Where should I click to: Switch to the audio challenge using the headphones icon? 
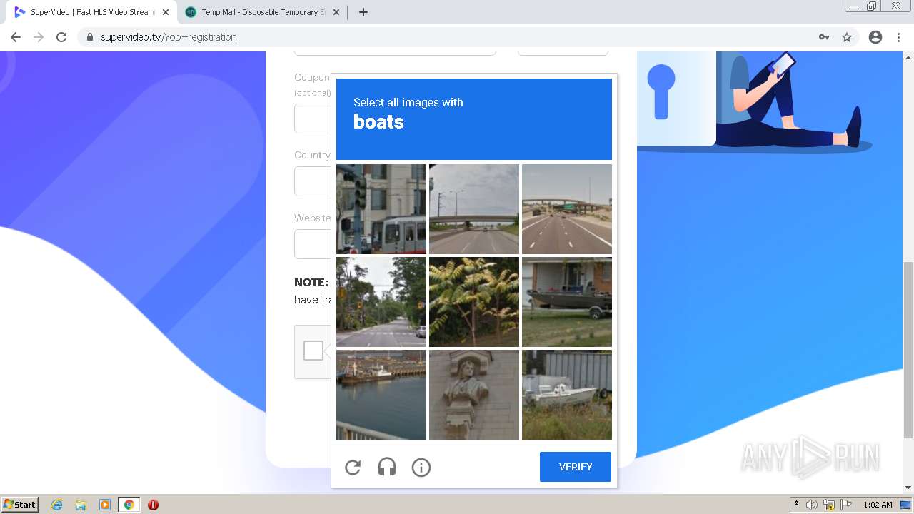coord(387,468)
